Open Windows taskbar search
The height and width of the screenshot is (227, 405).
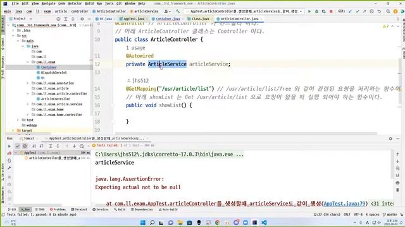coord(152,223)
